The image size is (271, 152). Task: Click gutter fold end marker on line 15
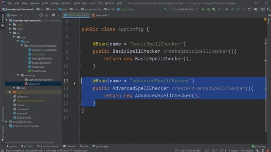click(80, 103)
